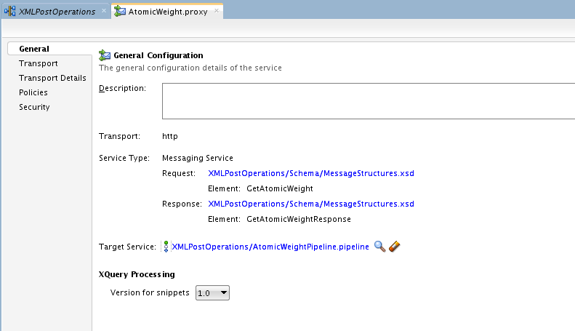
Task: Click the AtomicWeight.proxy tab icon
Action: (x=119, y=12)
